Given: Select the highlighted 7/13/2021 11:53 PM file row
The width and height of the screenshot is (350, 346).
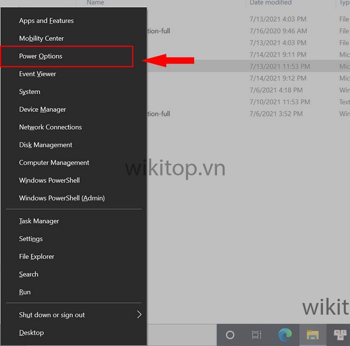Looking at the screenshot, I should [x=280, y=66].
